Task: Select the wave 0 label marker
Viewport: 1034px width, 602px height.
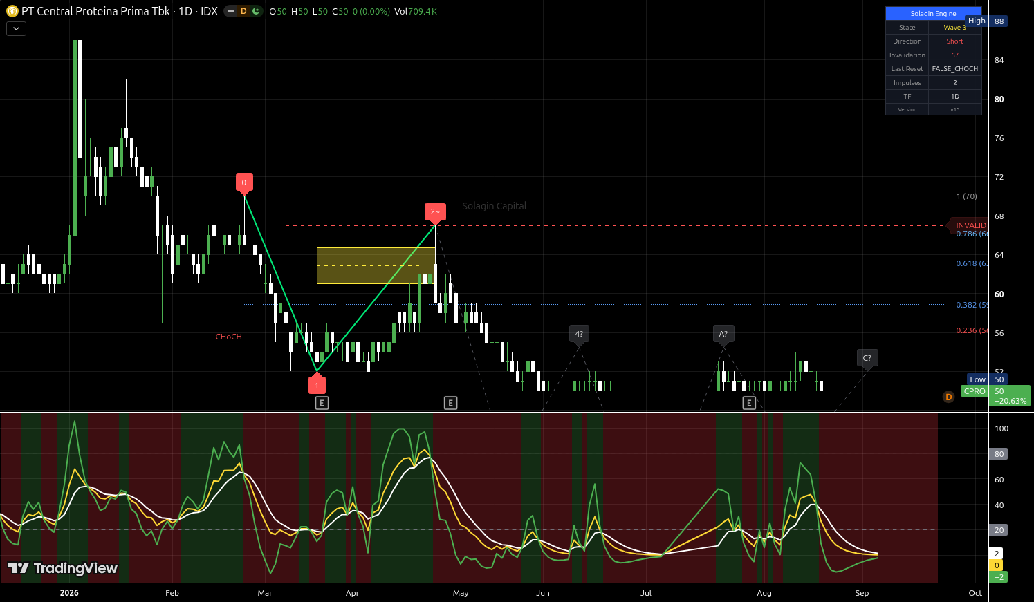Action: coord(244,182)
